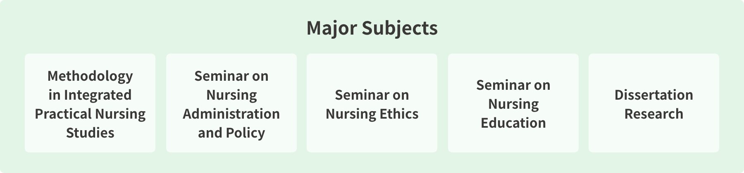Open the Seminar on Nursing Administration and Policy card
744x173 pixels.
coord(231,103)
